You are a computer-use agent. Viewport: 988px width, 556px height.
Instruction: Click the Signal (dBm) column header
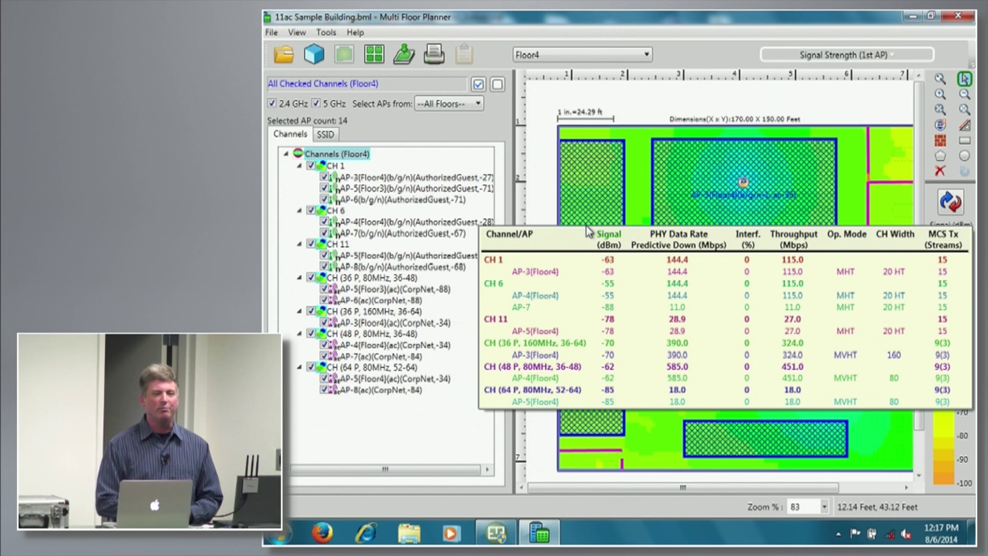(x=608, y=239)
